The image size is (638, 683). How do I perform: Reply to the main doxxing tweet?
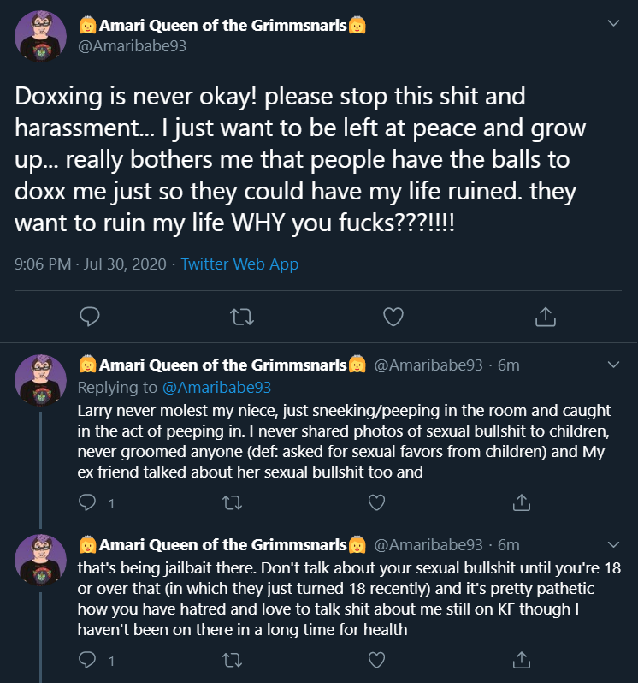pyautogui.click(x=90, y=317)
